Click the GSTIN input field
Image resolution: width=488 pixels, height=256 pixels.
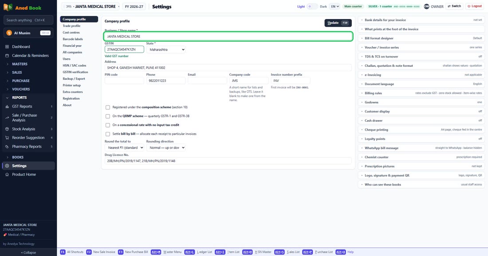[x=124, y=50]
